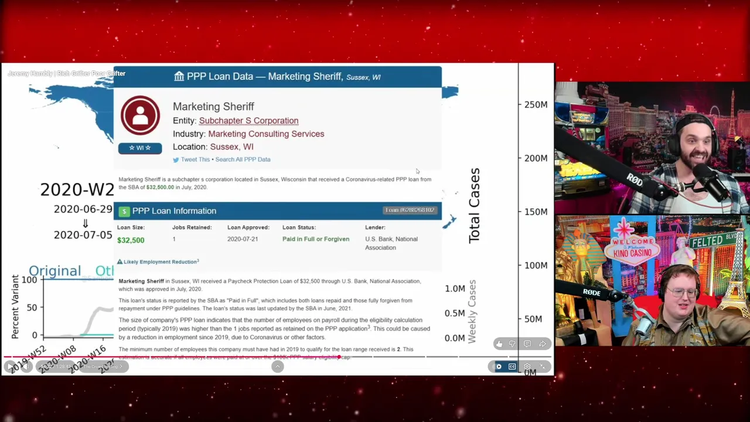
Task: Click the exit fullscreen icon
Action: click(x=543, y=367)
